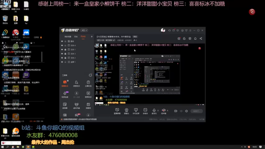The width and height of the screenshot is (265, 149).
Task: Toggle lock of 文本 3 layer
Action: (65, 54)
